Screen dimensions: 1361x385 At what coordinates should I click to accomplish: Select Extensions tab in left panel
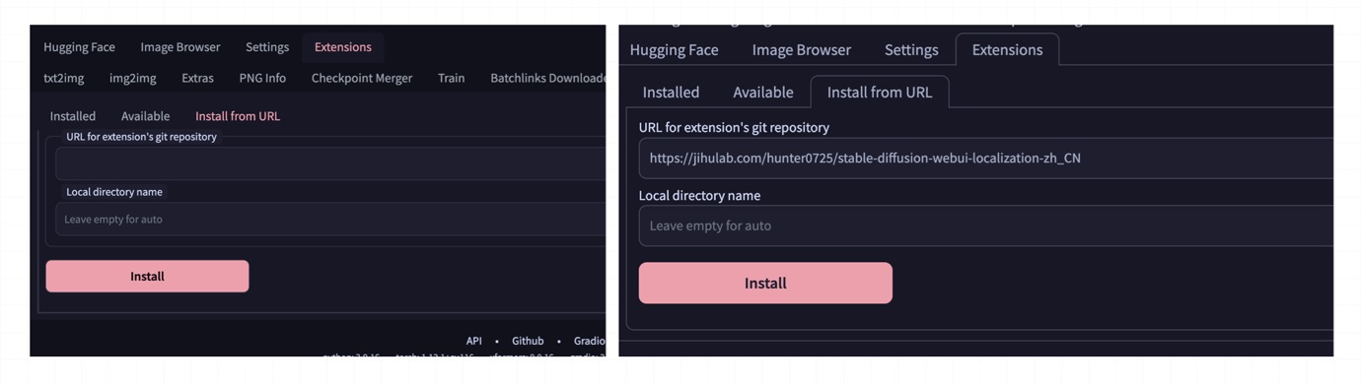click(343, 47)
